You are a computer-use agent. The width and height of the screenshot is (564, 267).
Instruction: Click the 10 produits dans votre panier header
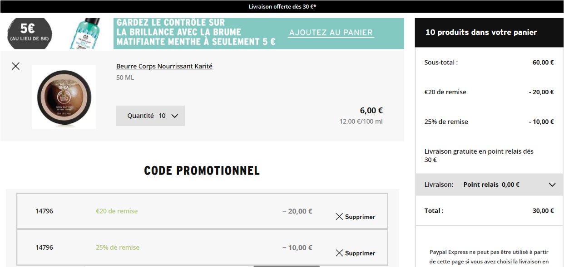[x=489, y=33]
